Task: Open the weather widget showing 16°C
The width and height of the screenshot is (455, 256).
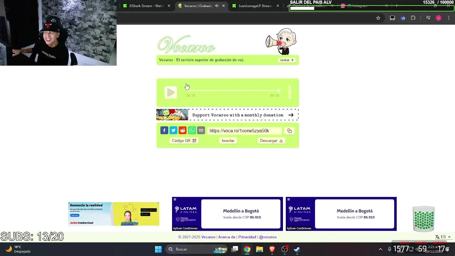Action: pyautogui.click(x=18, y=249)
